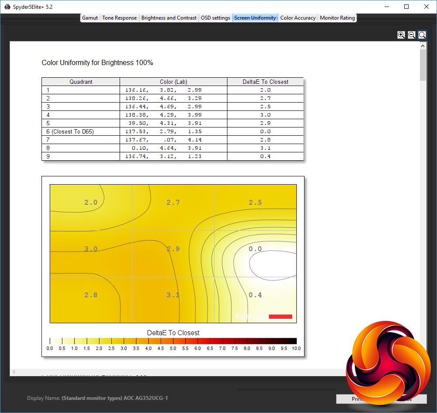Image resolution: width=437 pixels, height=413 pixels.
Task: Click the zoom in magnifier icon
Action: pos(401,35)
